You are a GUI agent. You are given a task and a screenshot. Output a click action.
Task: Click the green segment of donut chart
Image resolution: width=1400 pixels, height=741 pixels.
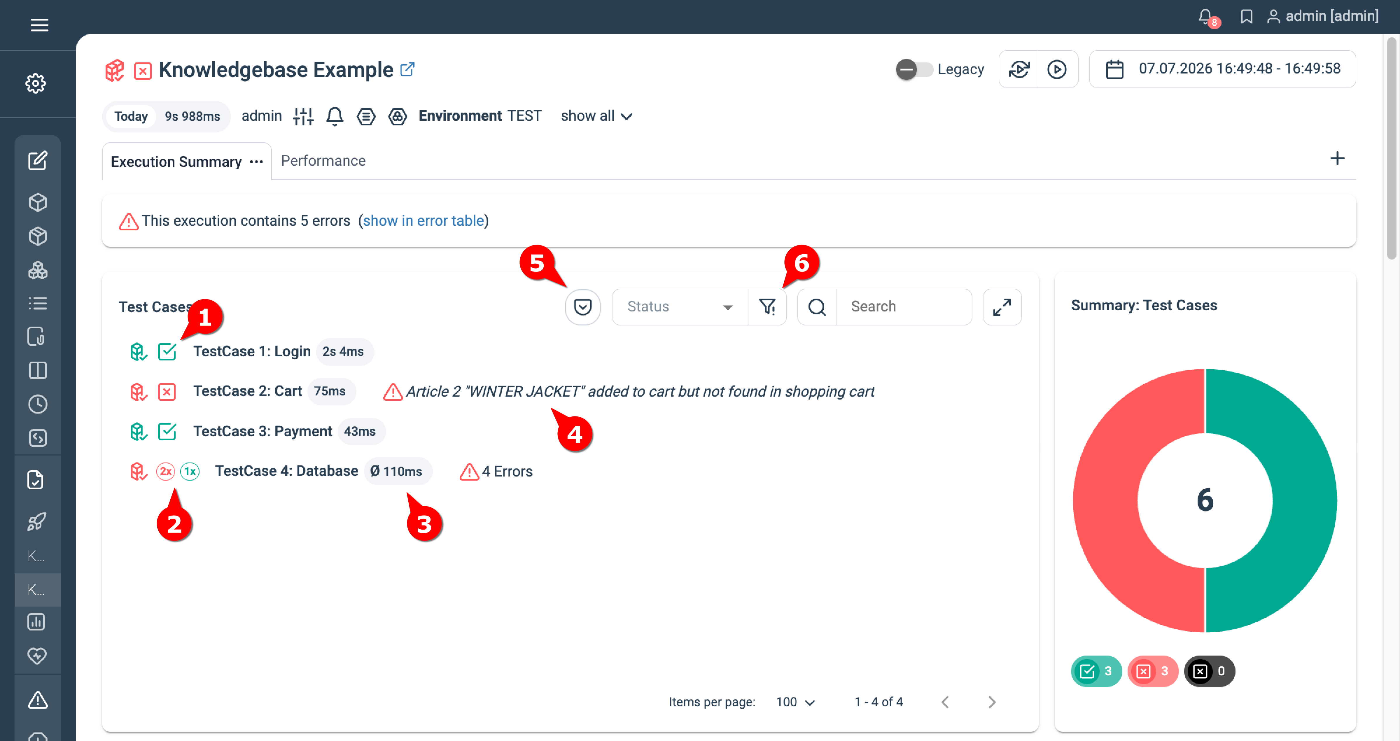[x=1304, y=500]
